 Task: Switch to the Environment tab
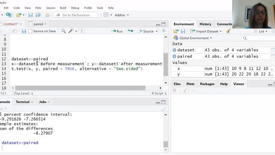click(x=183, y=24)
